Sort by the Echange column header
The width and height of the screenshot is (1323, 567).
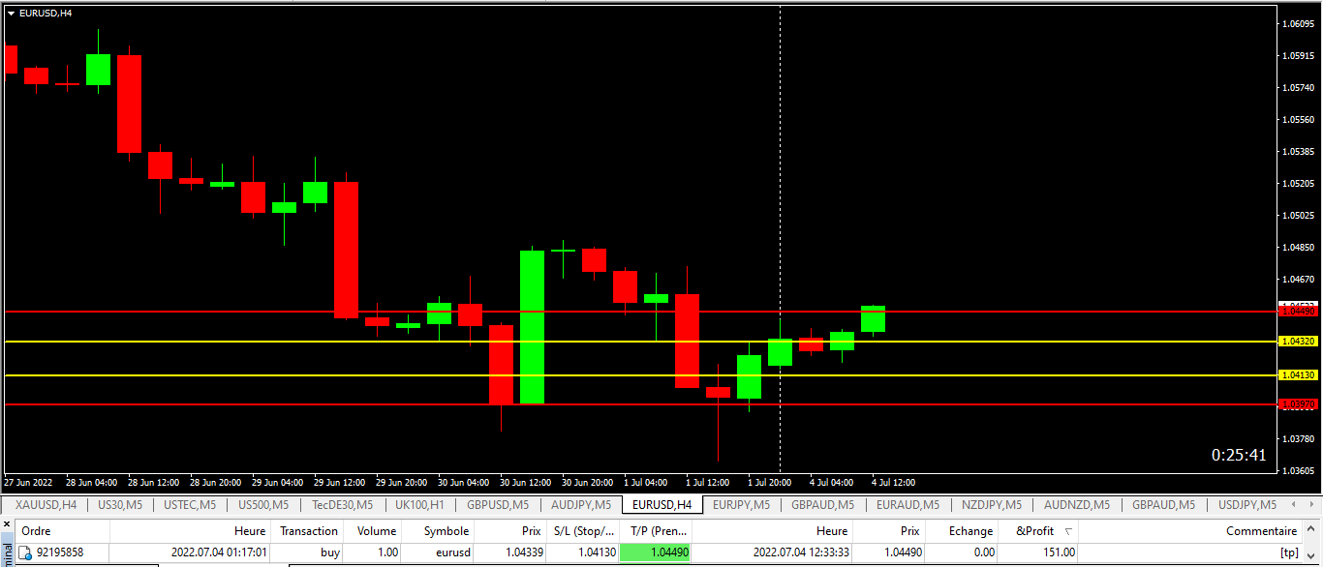coord(961,531)
